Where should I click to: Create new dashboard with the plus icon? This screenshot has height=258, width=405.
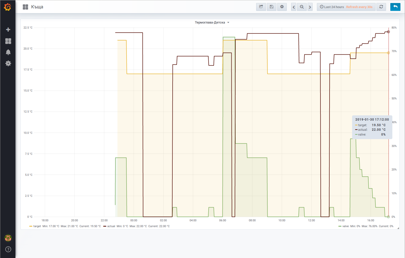(8, 29)
